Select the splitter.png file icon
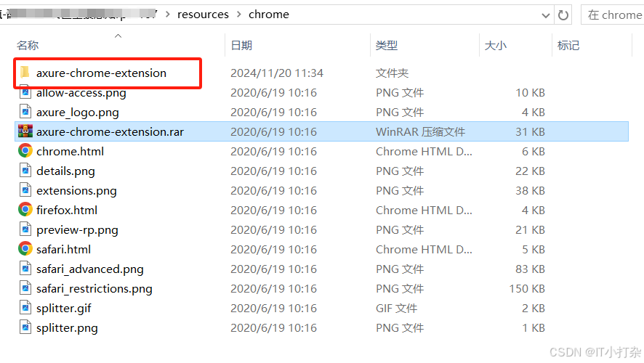The width and height of the screenshot is (644, 363). click(25, 327)
